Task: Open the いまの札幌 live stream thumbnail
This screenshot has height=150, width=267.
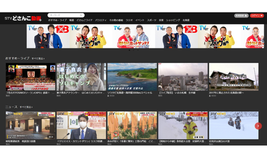Action: 183,77
